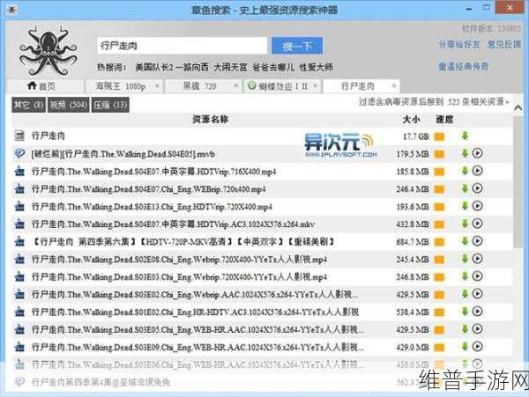Select the 684.7 MB size value

tap(413, 241)
